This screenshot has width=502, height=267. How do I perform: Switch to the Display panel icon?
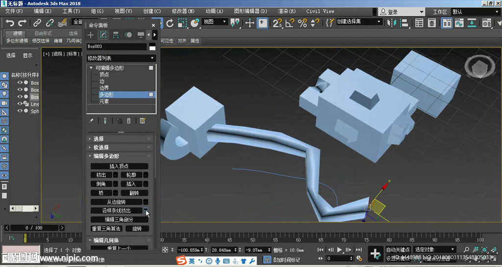141,35
